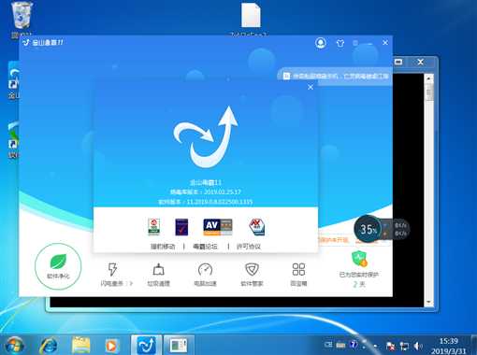This screenshot has width=477, height=355.
Task: Click the dark blue checkmark certification badge
Action: pyautogui.click(x=181, y=227)
